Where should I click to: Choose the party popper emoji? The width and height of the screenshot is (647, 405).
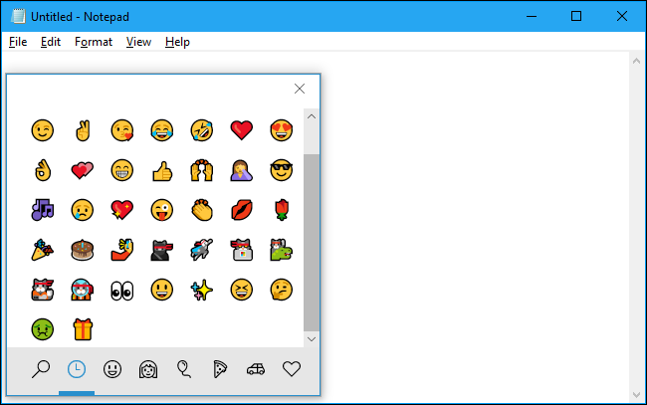point(43,250)
